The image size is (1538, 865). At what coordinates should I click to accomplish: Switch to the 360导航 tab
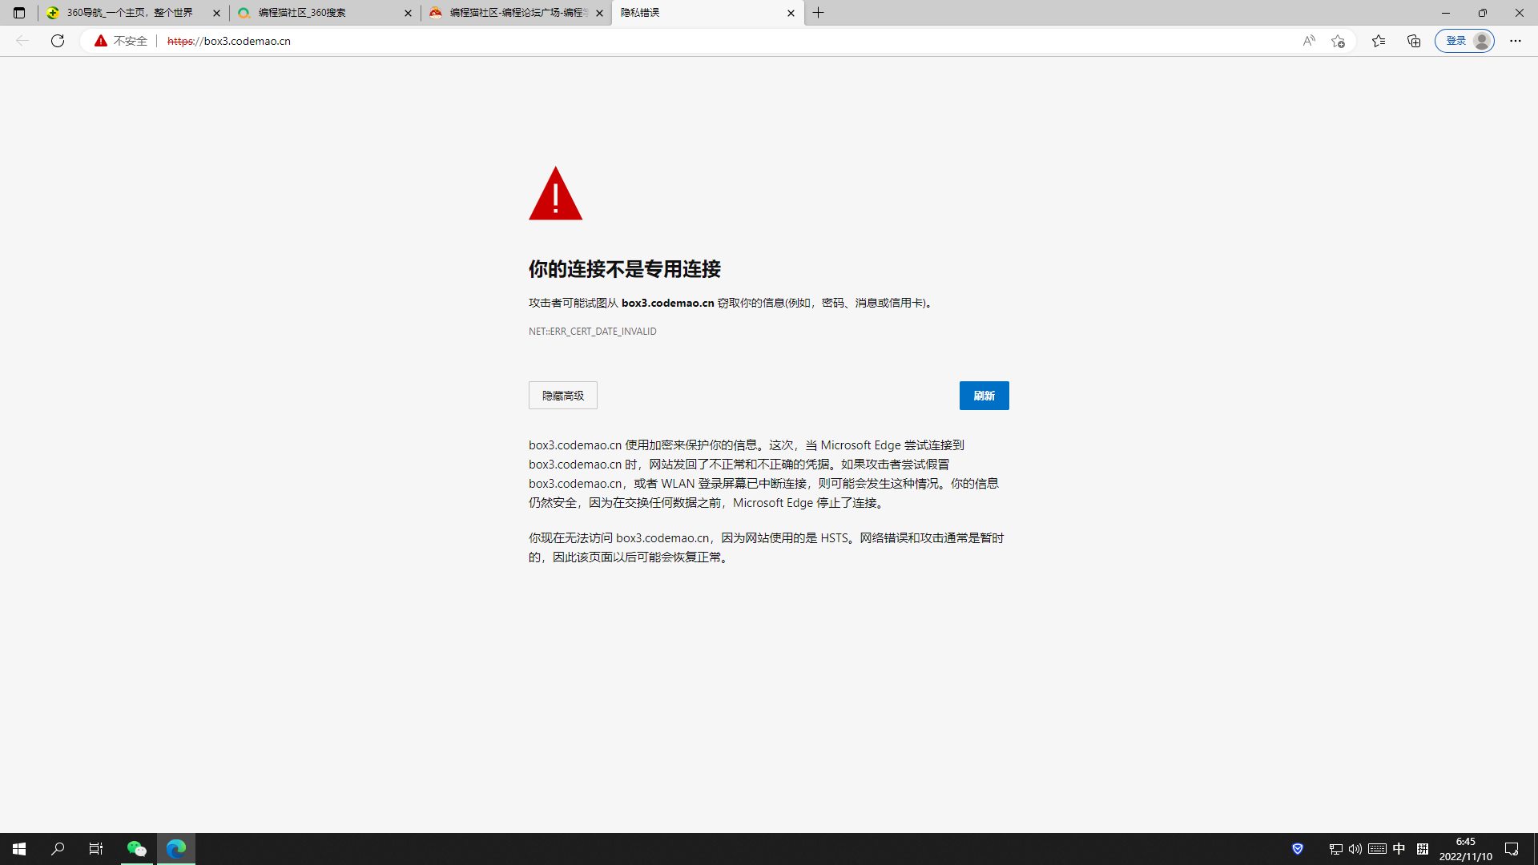pyautogui.click(x=132, y=13)
